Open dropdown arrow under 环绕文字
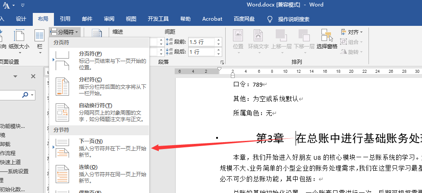 (258, 53)
